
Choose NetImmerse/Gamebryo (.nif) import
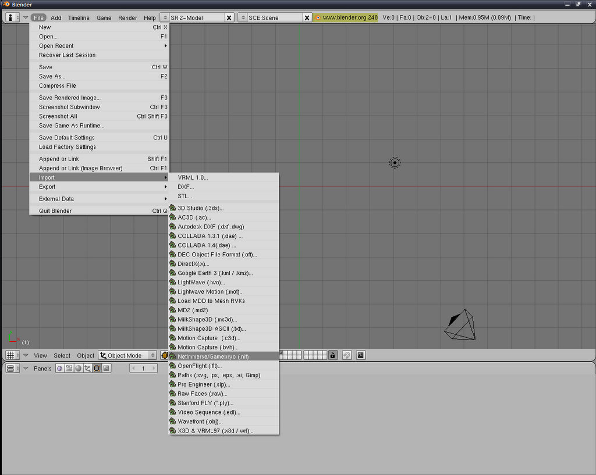(x=212, y=356)
